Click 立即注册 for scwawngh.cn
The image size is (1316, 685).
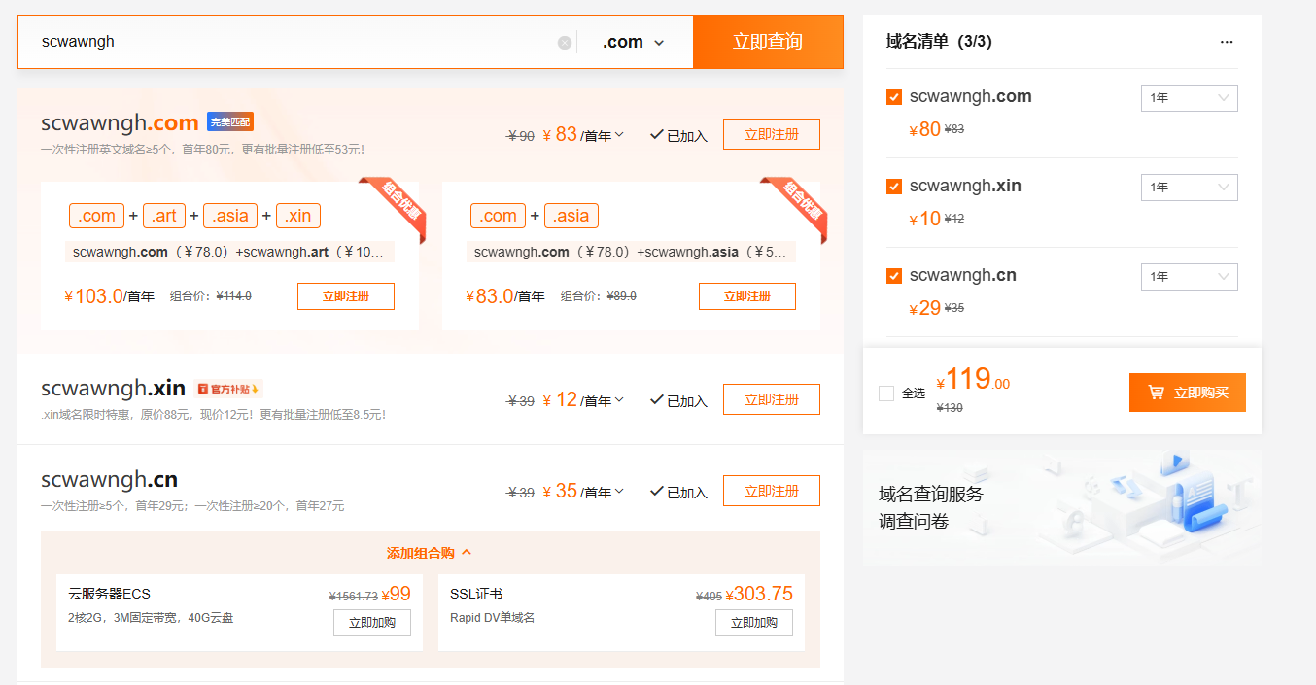click(772, 491)
